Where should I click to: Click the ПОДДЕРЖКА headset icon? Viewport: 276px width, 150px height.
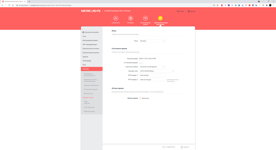(x=164, y=147)
